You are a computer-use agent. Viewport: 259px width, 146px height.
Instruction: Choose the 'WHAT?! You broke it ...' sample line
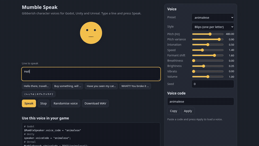[x=135, y=86]
